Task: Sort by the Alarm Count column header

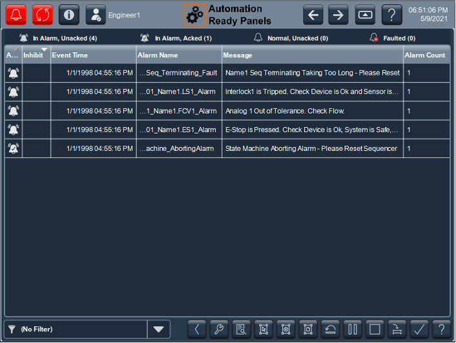Action: pyautogui.click(x=427, y=55)
